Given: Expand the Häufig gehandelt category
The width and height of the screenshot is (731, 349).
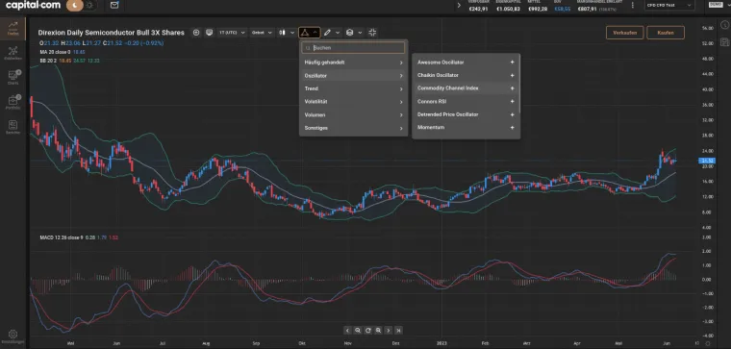Looking at the screenshot, I should point(353,62).
